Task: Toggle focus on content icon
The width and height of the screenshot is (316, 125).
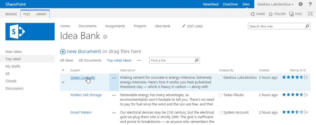Action: (310, 14)
